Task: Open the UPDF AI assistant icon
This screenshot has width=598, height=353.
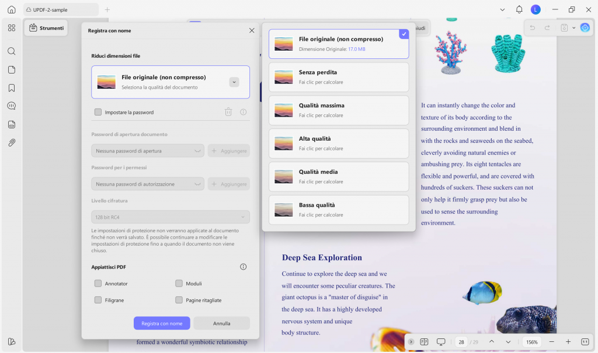Action: (585, 27)
